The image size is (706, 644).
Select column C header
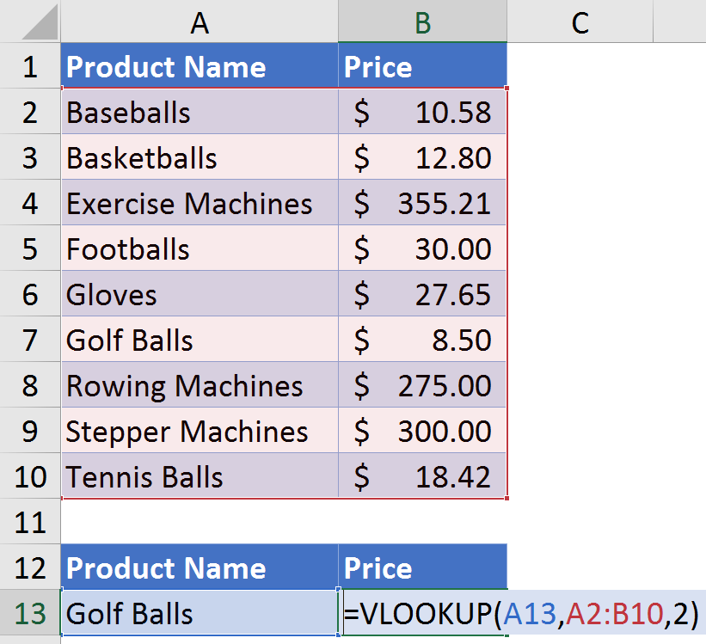pyautogui.click(x=580, y=23)
